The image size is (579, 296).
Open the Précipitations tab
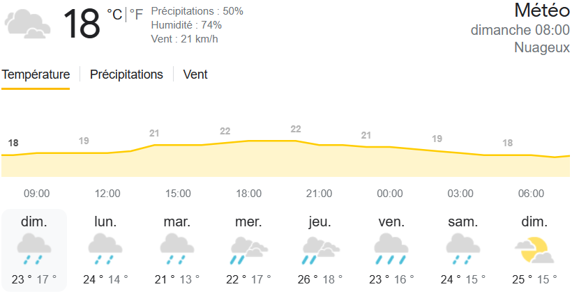(126, 75)
